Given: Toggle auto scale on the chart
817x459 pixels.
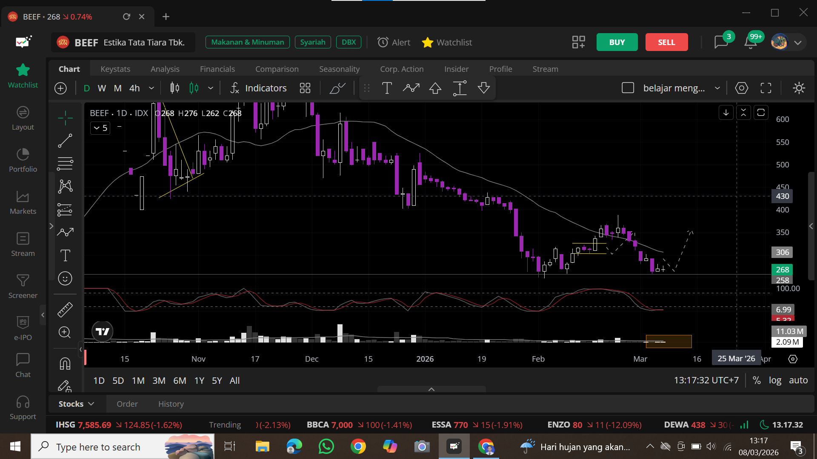Looking at the screenshot, I should pyautogui.click(x=798, y=380).
